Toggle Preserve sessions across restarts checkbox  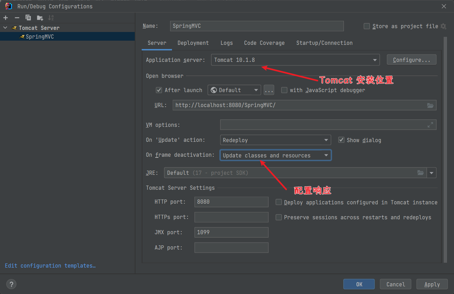click(x=279, y=218)
